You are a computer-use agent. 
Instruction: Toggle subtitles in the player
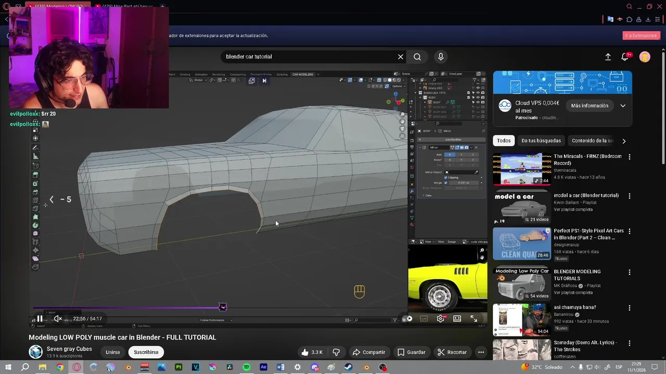point(424,318)
